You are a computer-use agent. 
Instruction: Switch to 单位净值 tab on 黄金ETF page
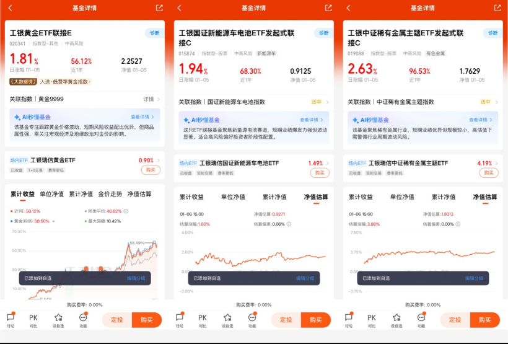(52, 194)
